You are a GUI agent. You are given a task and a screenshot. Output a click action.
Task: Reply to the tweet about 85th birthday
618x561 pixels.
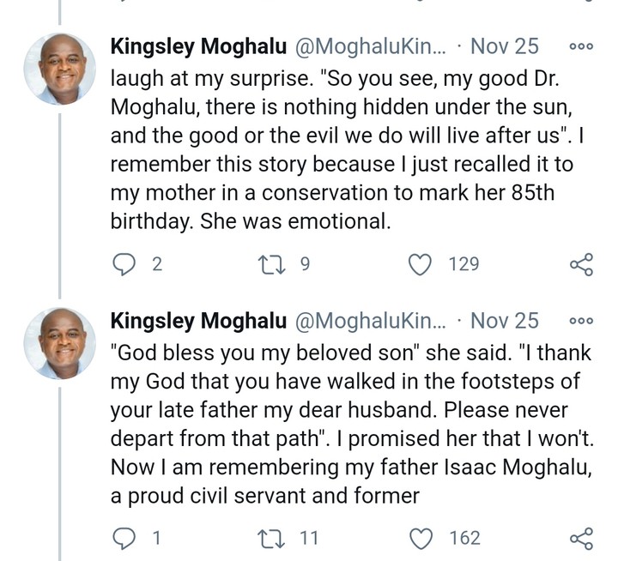click(125, 264)
